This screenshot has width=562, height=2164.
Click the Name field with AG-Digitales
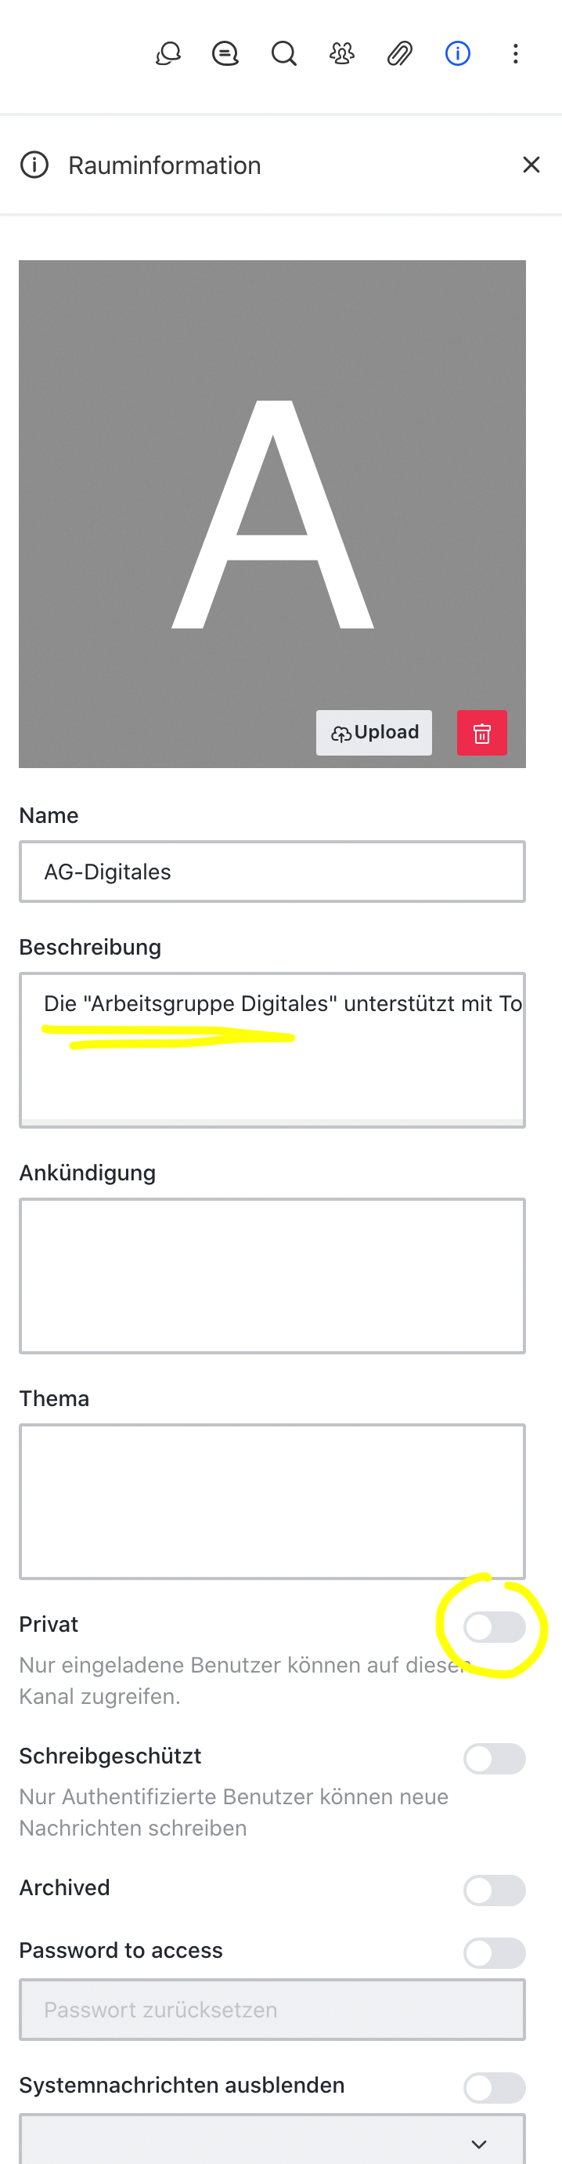tap(272, 872)
